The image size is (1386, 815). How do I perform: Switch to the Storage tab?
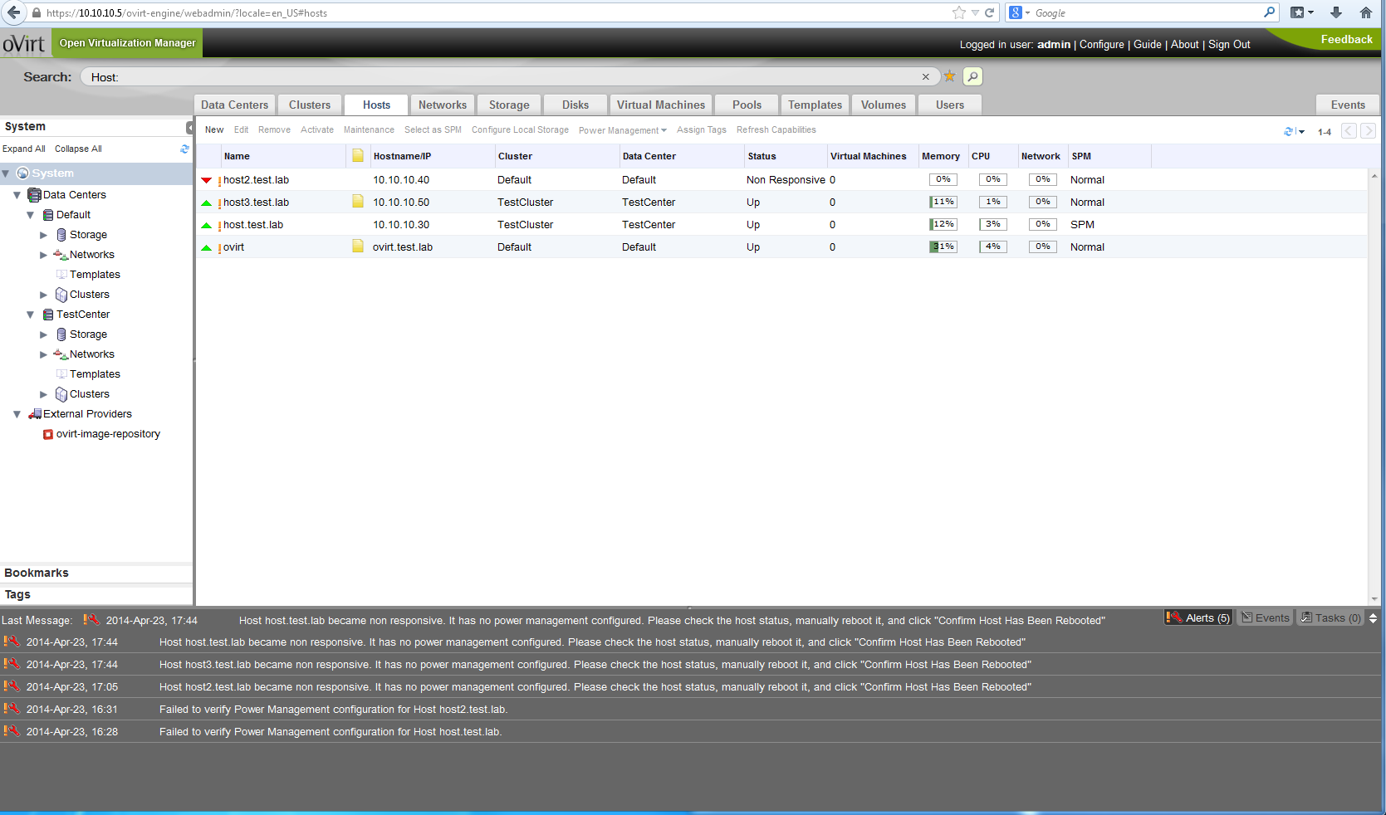pos(509,105)
